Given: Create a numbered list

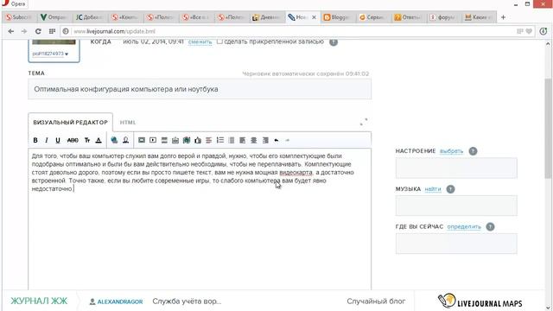Looking at the screenshot, I should point(220,140).
